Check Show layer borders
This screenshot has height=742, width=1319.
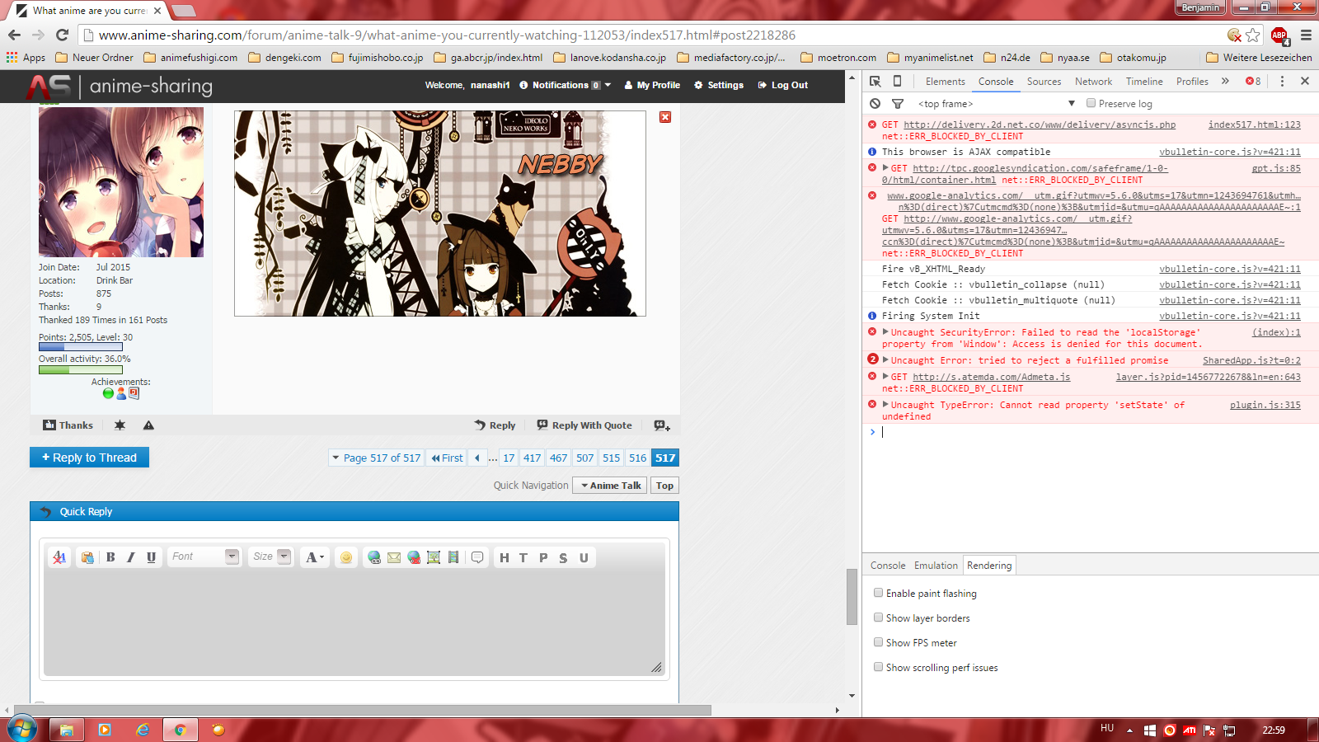pyautogui.click(x=878, y=618)
